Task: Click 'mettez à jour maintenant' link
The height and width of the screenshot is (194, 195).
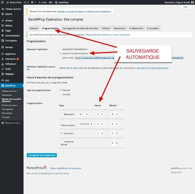Action: 99,11
